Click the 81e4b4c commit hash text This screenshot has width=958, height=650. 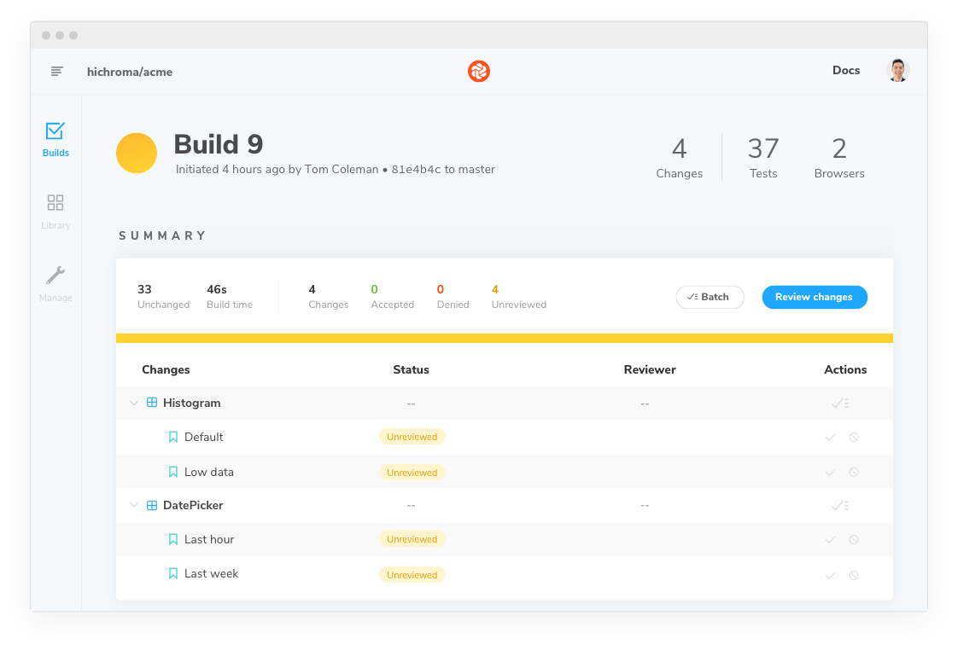pyautogui.click(x=416, y=170)
